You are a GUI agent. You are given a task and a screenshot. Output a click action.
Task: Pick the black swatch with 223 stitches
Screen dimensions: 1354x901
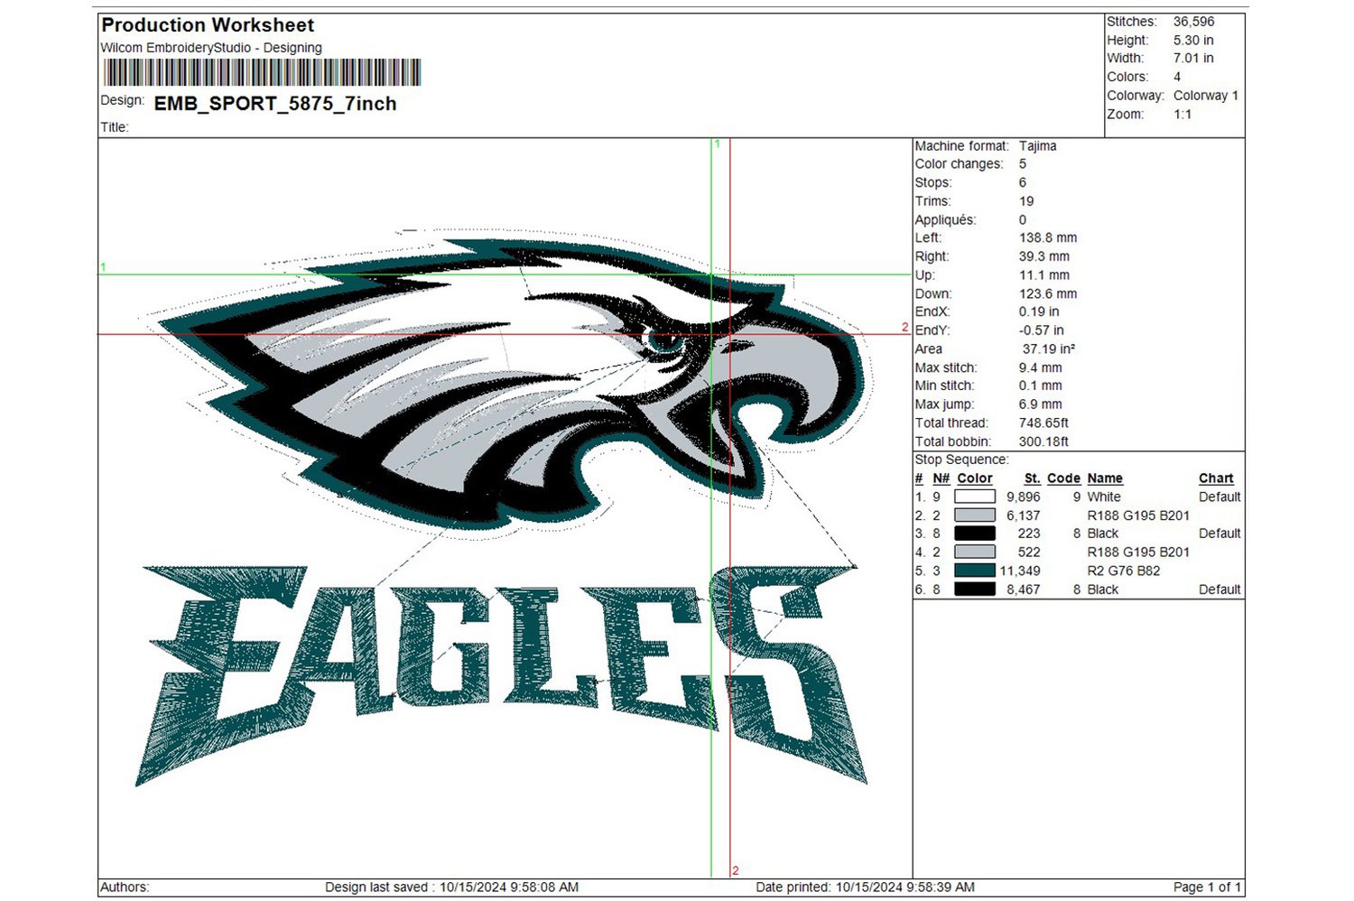(974, 534)
